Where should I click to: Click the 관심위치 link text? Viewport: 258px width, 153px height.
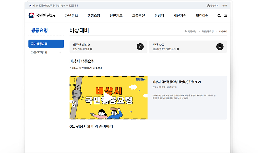(214, 5)
